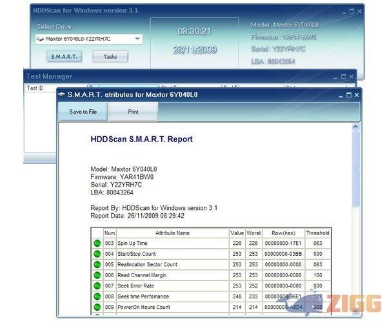The height and width of the screenshot is (323, 387).
Task: Click the Num column header
Action: pos(110,233)
